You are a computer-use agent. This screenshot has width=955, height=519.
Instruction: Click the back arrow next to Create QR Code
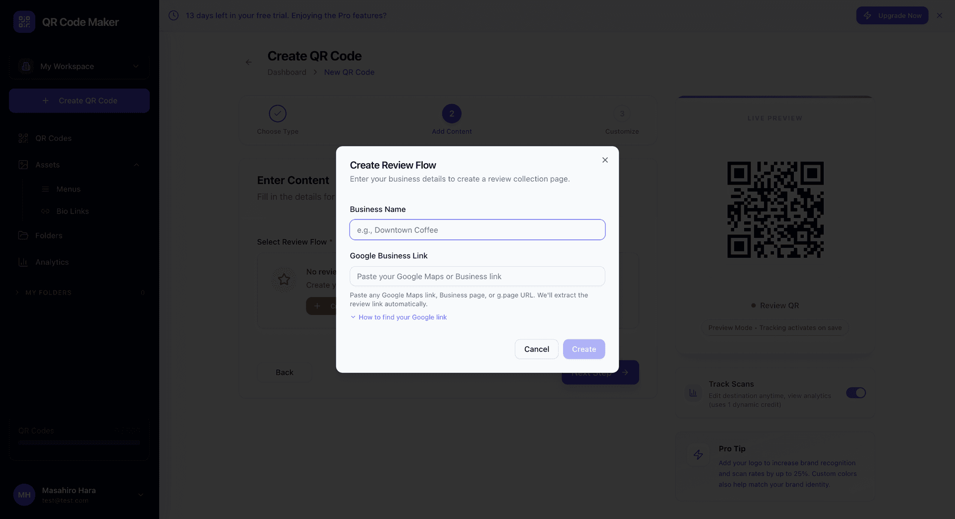pos(249,62)
